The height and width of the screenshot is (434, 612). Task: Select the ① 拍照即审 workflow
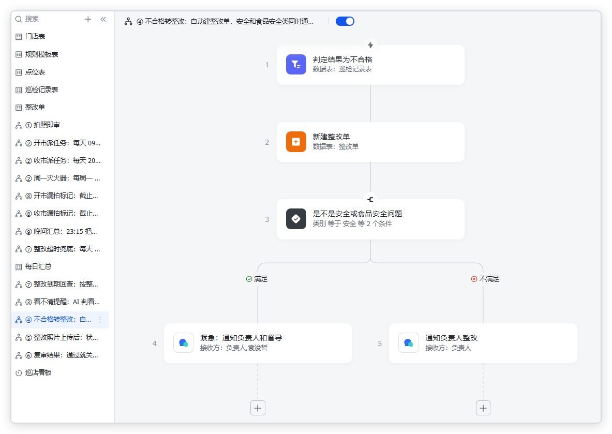[x=61, y=125]
